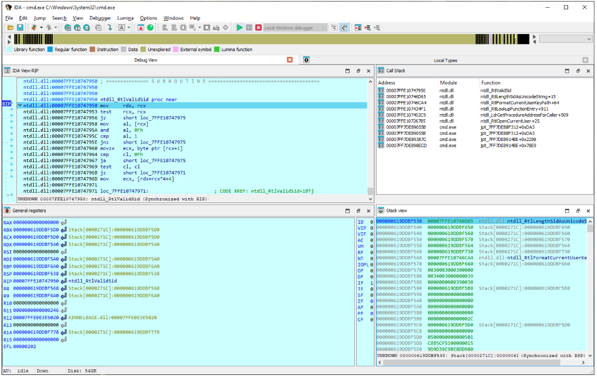Click the breakpoint list icon on the toolbar
597x377 pixels.
pos(358,27)
